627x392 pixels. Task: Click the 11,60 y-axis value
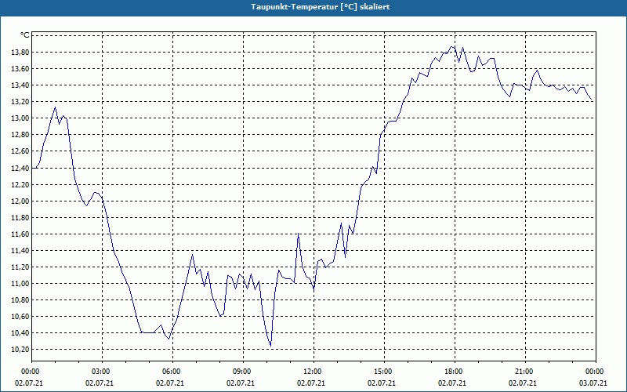click(20, 234)
